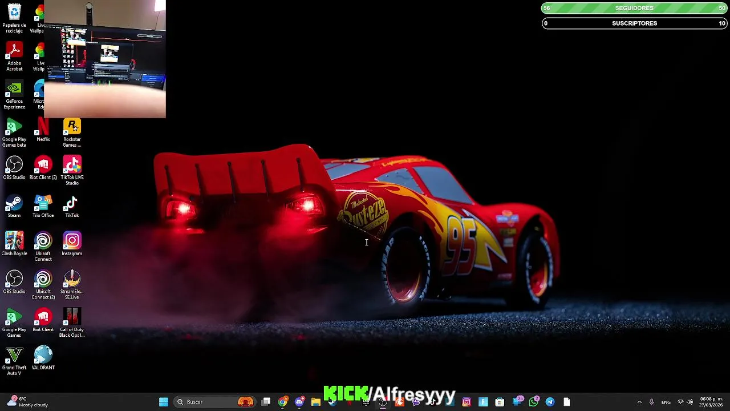The height and width of the screenshot is (411, 730).
Task: Launch StreamElements SE.Live shortcut
Action: [72, 285]
